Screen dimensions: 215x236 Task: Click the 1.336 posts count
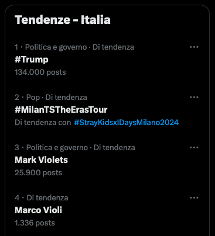point(35,223)
